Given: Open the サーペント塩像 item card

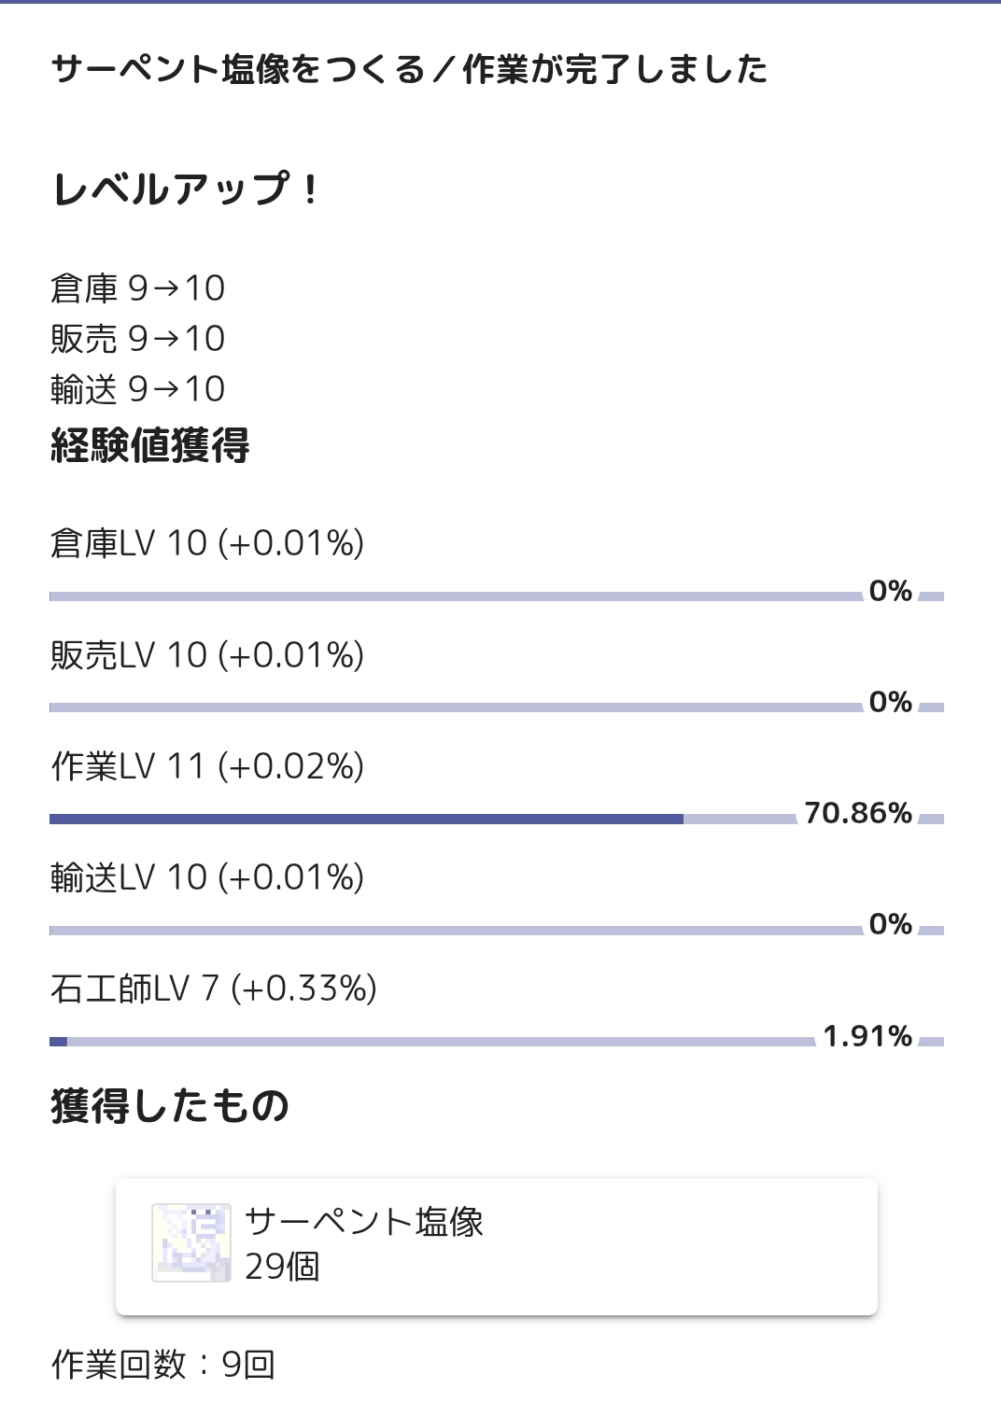Looking at the screenshot, I should [497, 1247].
